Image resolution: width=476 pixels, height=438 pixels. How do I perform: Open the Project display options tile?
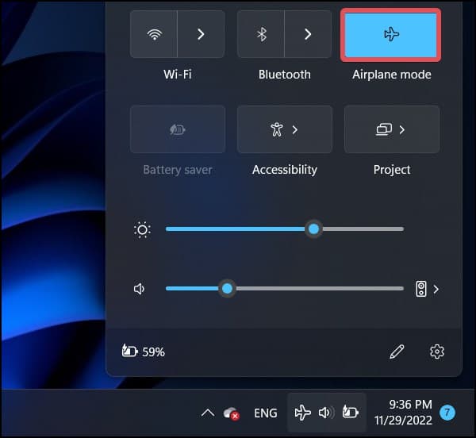(392, 129)
